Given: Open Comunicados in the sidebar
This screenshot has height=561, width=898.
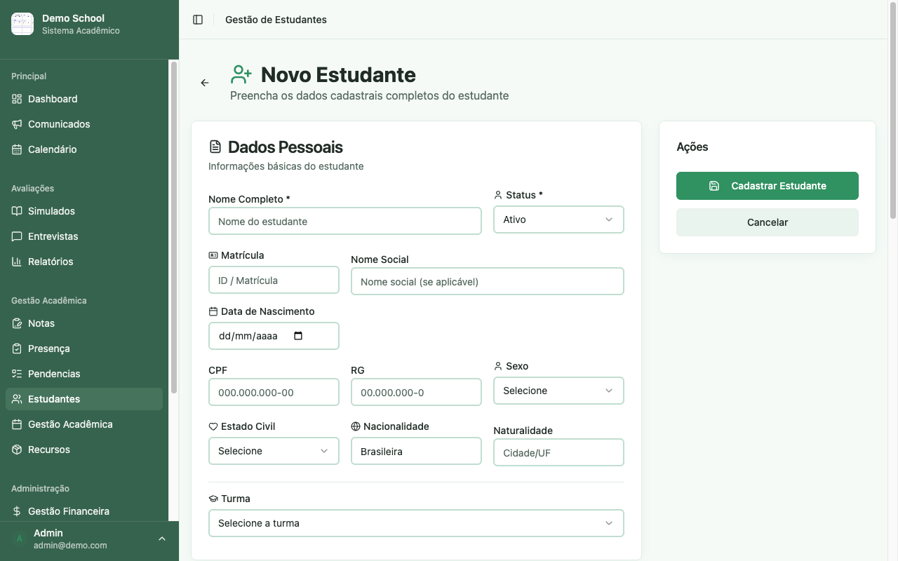Looking at the screenshot, I should (x=84, y=124).
